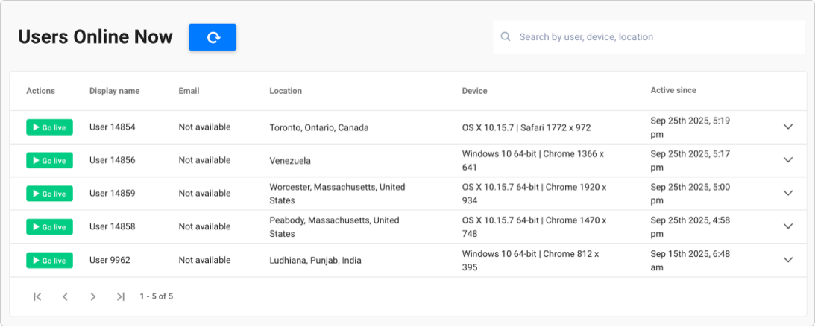Go to first page arrow icon
The width and height of the screenshot is (815, 327).
tap(37, 297)
